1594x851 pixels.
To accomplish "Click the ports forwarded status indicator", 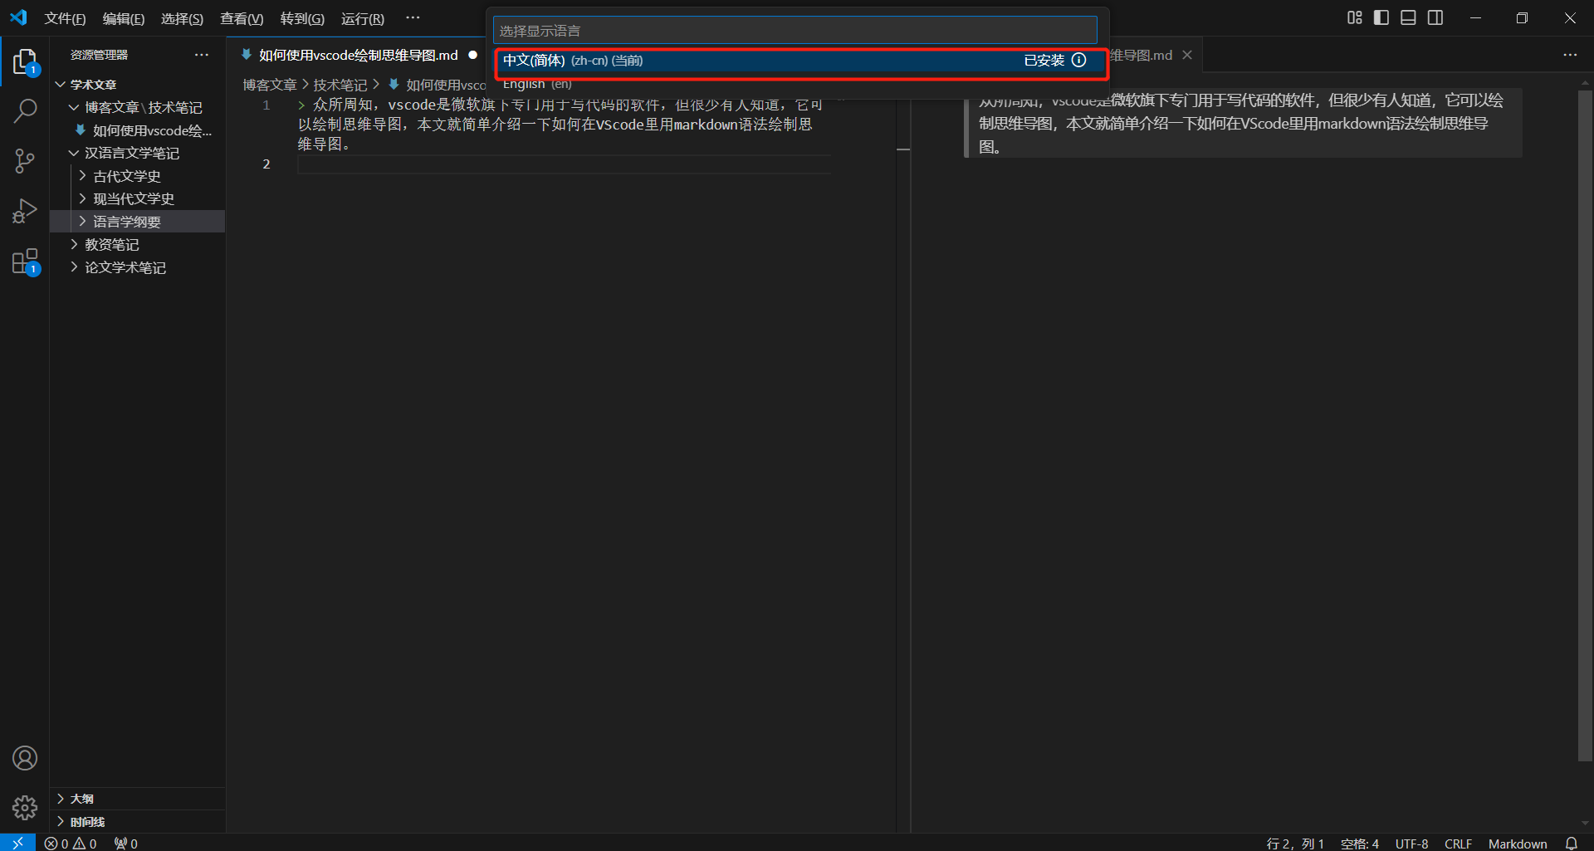I will pos(126,843).
